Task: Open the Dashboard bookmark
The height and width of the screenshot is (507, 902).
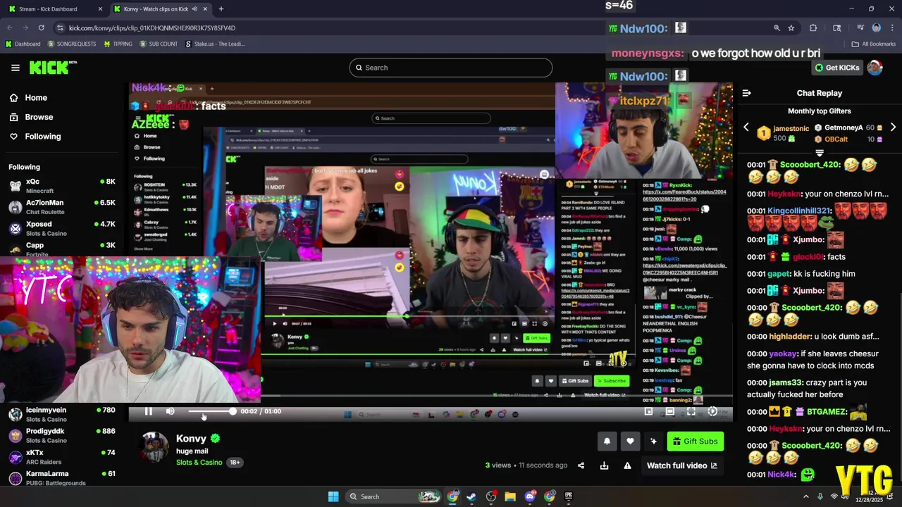Action: [x=23, y=44]
